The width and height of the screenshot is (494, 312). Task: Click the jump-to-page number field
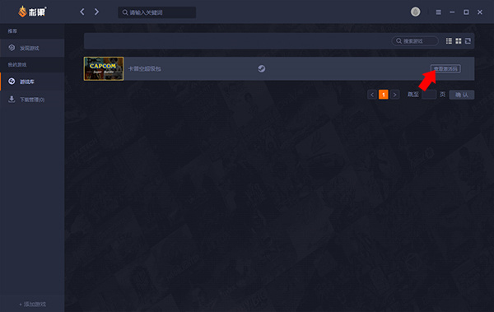pos(429,95)
